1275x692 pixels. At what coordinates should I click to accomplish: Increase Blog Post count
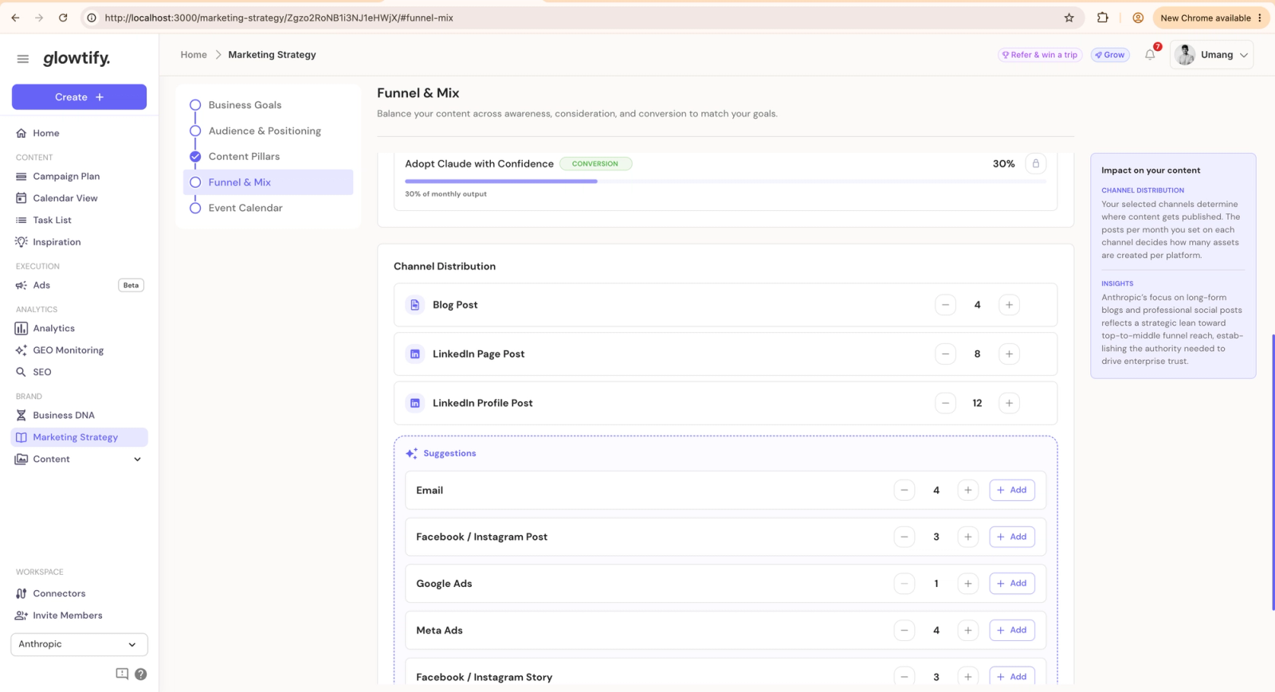tap(1009, 305)
